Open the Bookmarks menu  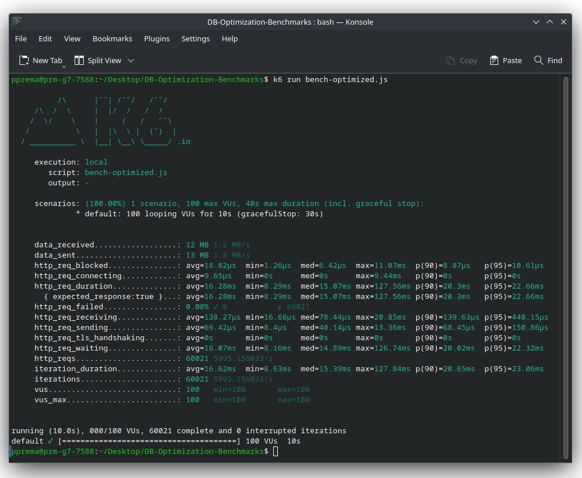coord(112,38)
